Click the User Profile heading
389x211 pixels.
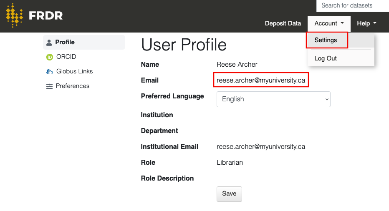(184, 45)
